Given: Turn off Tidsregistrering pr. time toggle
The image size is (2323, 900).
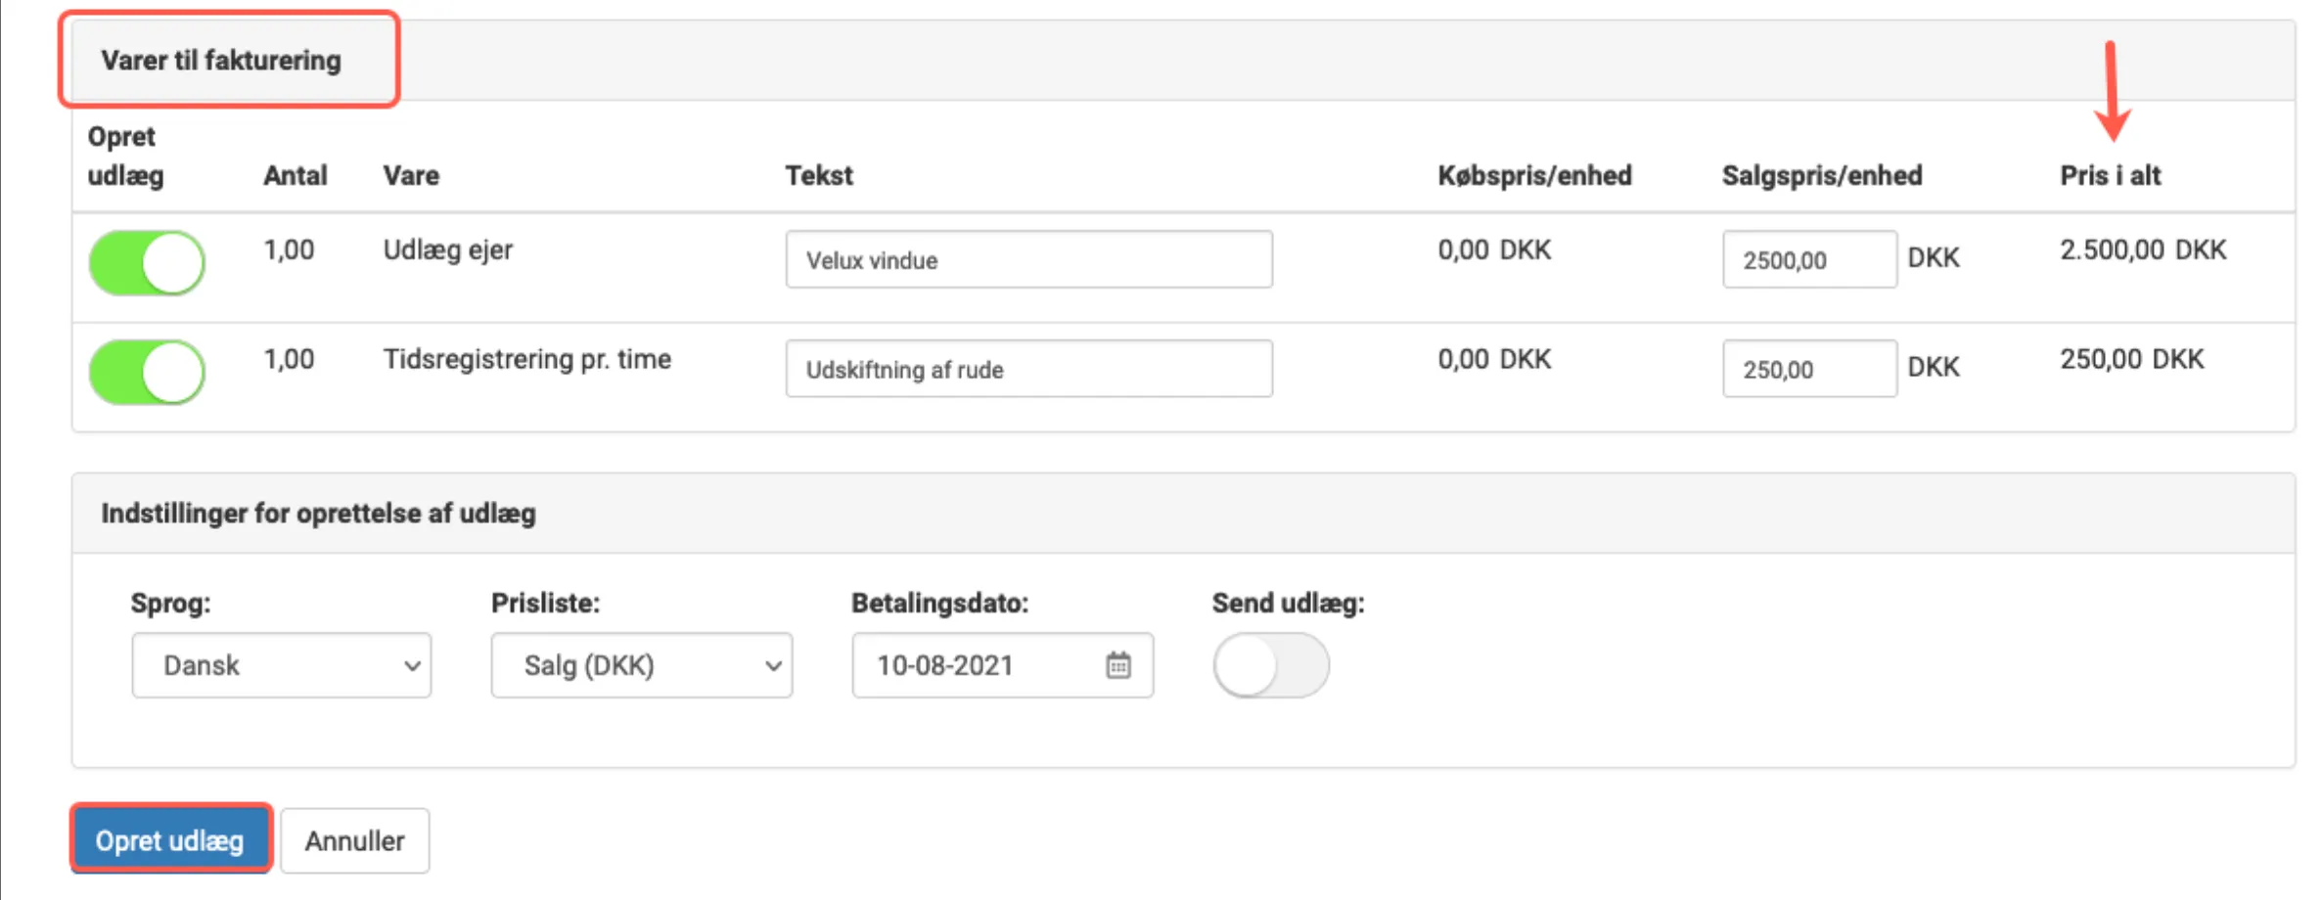Looking at the screenshot, I should tap(147, 372).
